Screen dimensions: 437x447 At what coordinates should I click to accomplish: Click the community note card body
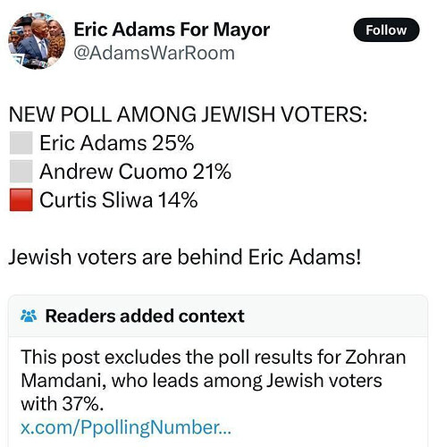[218, 392]
